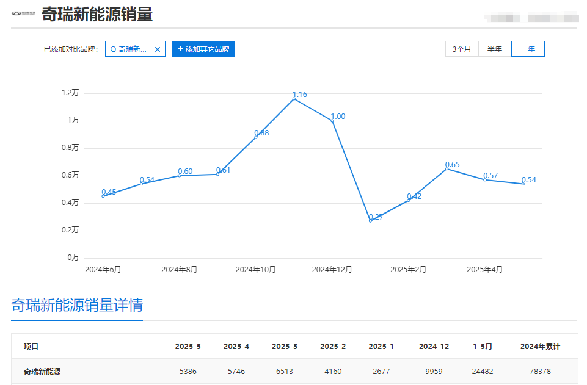Click the 2024-12 column header
Image resolution: width=587 pixels, height=385 pixels.
434,347
